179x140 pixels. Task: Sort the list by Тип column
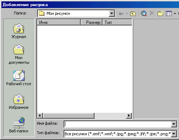(x=117, y=22)
